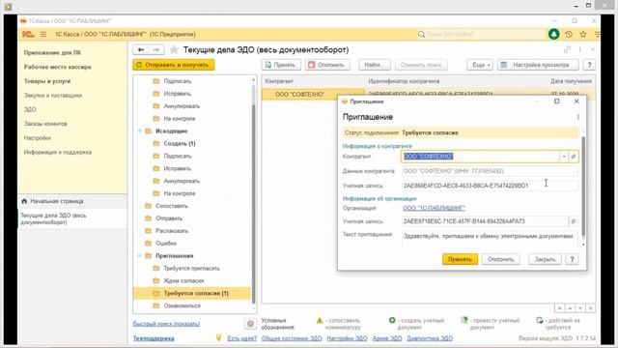Click quick search round icon button
Viewport: 618px width, 348px height.
pos(250,324)
